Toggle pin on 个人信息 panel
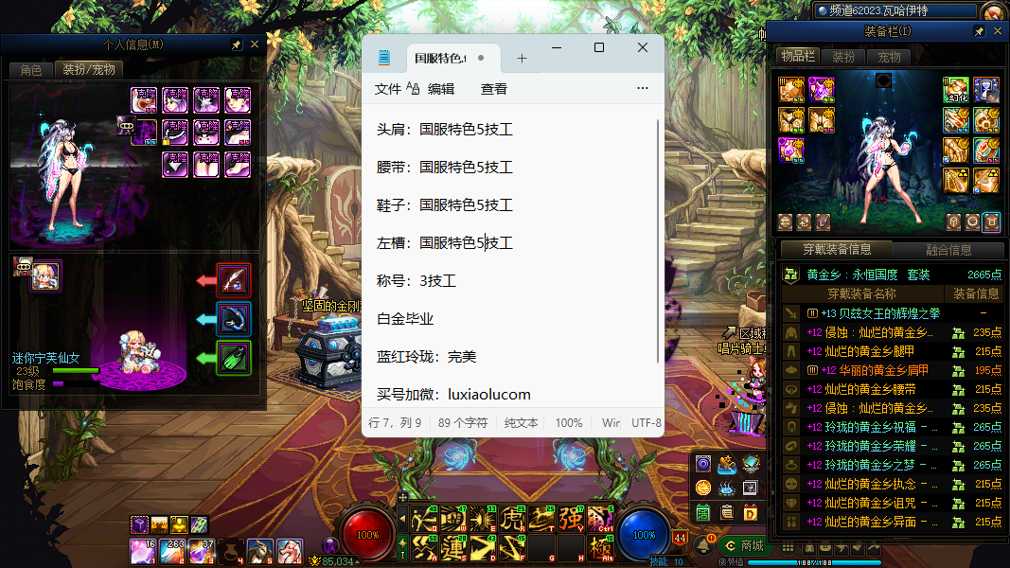The image size is (1010, 568). [x=236, y=44]
